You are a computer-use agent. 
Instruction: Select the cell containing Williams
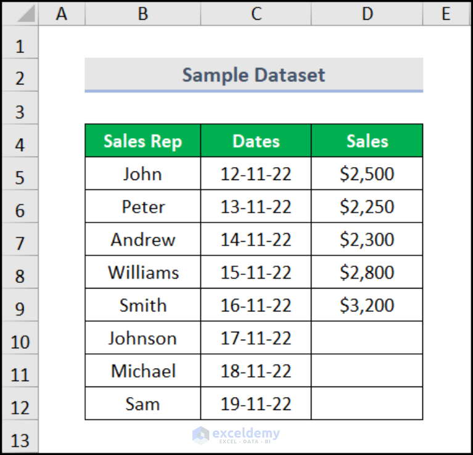tap(143, 273)
